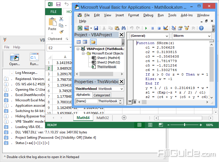Select Sheet2 (Math32) in project tree

[108, 62]
